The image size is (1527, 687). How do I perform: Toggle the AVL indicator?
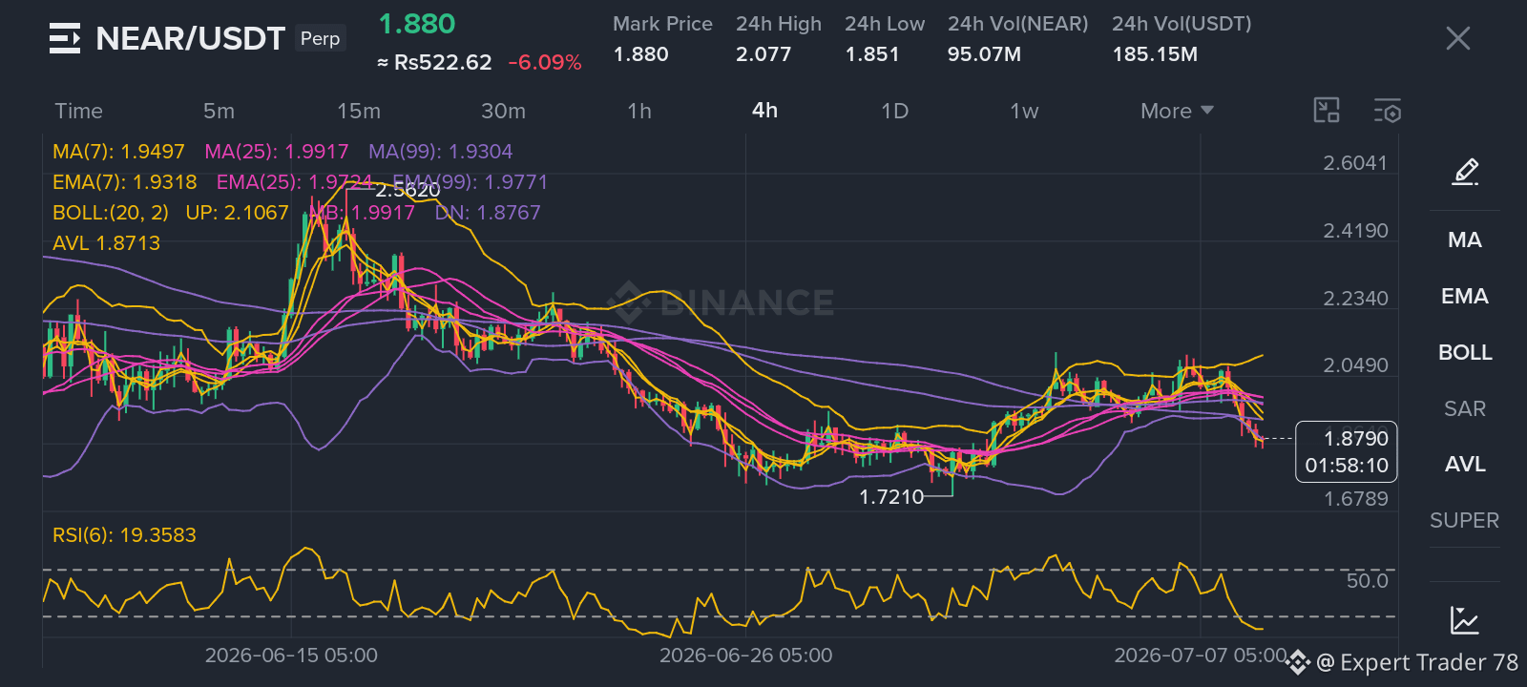[x=1465, y=465]
